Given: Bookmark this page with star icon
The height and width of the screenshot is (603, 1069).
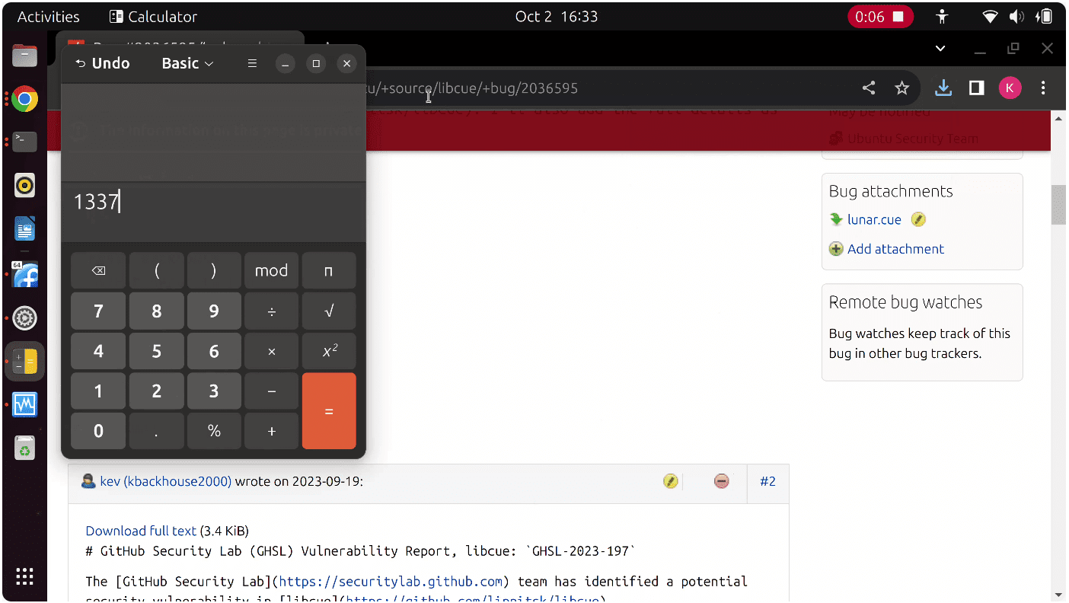Looking at the screenshot, I should 902,88.
